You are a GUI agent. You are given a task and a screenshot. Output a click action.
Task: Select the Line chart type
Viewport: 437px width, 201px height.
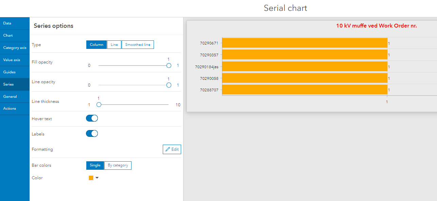coord(114,44)
